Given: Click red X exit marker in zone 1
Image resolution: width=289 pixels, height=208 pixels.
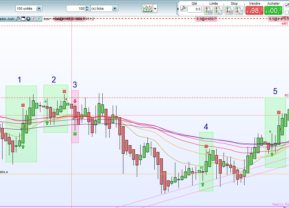Looking at the screenshot, I should click(23, 105).
